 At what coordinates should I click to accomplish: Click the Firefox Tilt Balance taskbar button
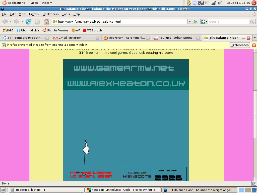[199, 190]
